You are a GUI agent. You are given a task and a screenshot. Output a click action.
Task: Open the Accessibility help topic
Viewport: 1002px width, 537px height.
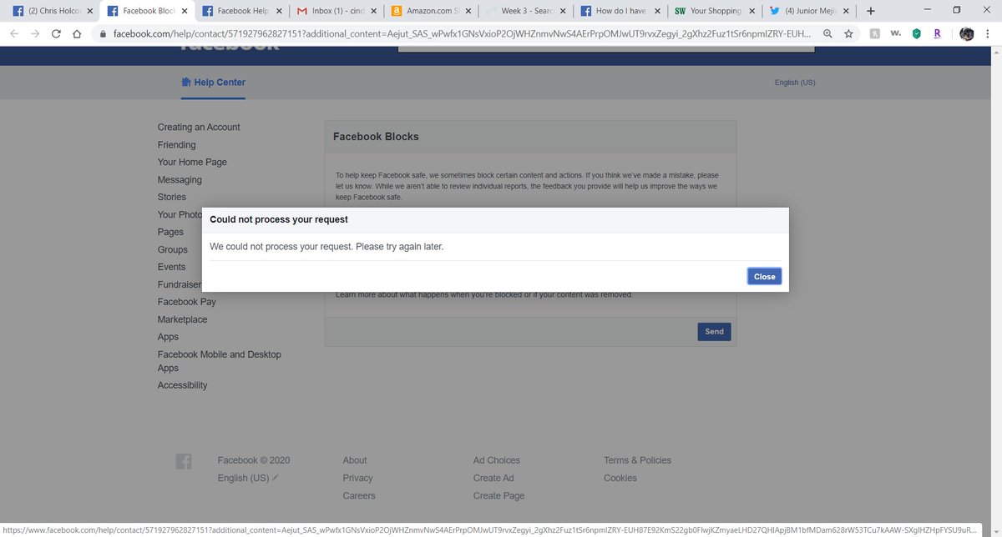pyautogui.click(x=182, y=385)
